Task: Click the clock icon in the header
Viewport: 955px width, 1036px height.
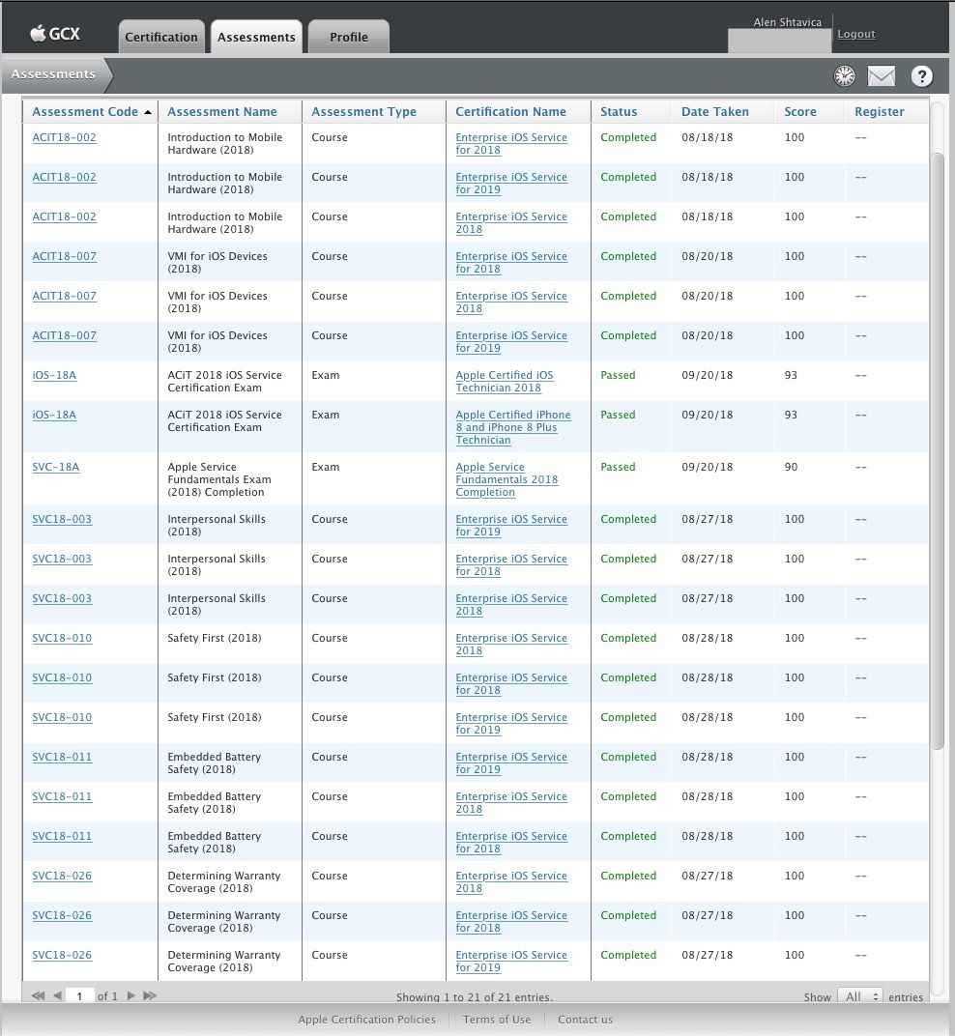Action: tap(844, 76)
